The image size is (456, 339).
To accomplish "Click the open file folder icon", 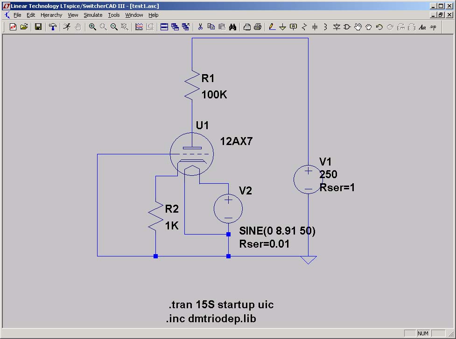I will [x=24, y=27].
